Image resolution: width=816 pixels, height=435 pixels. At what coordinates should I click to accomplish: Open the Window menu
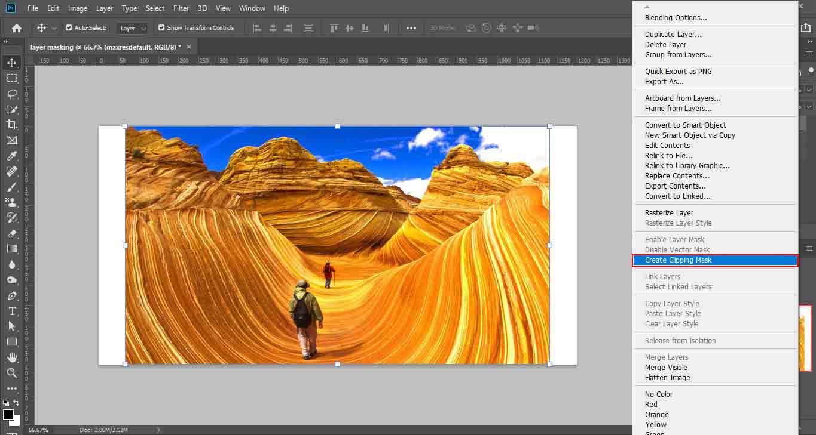252,8
